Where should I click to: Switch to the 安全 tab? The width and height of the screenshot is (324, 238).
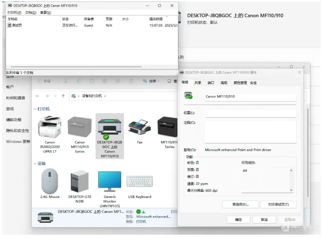253,83
